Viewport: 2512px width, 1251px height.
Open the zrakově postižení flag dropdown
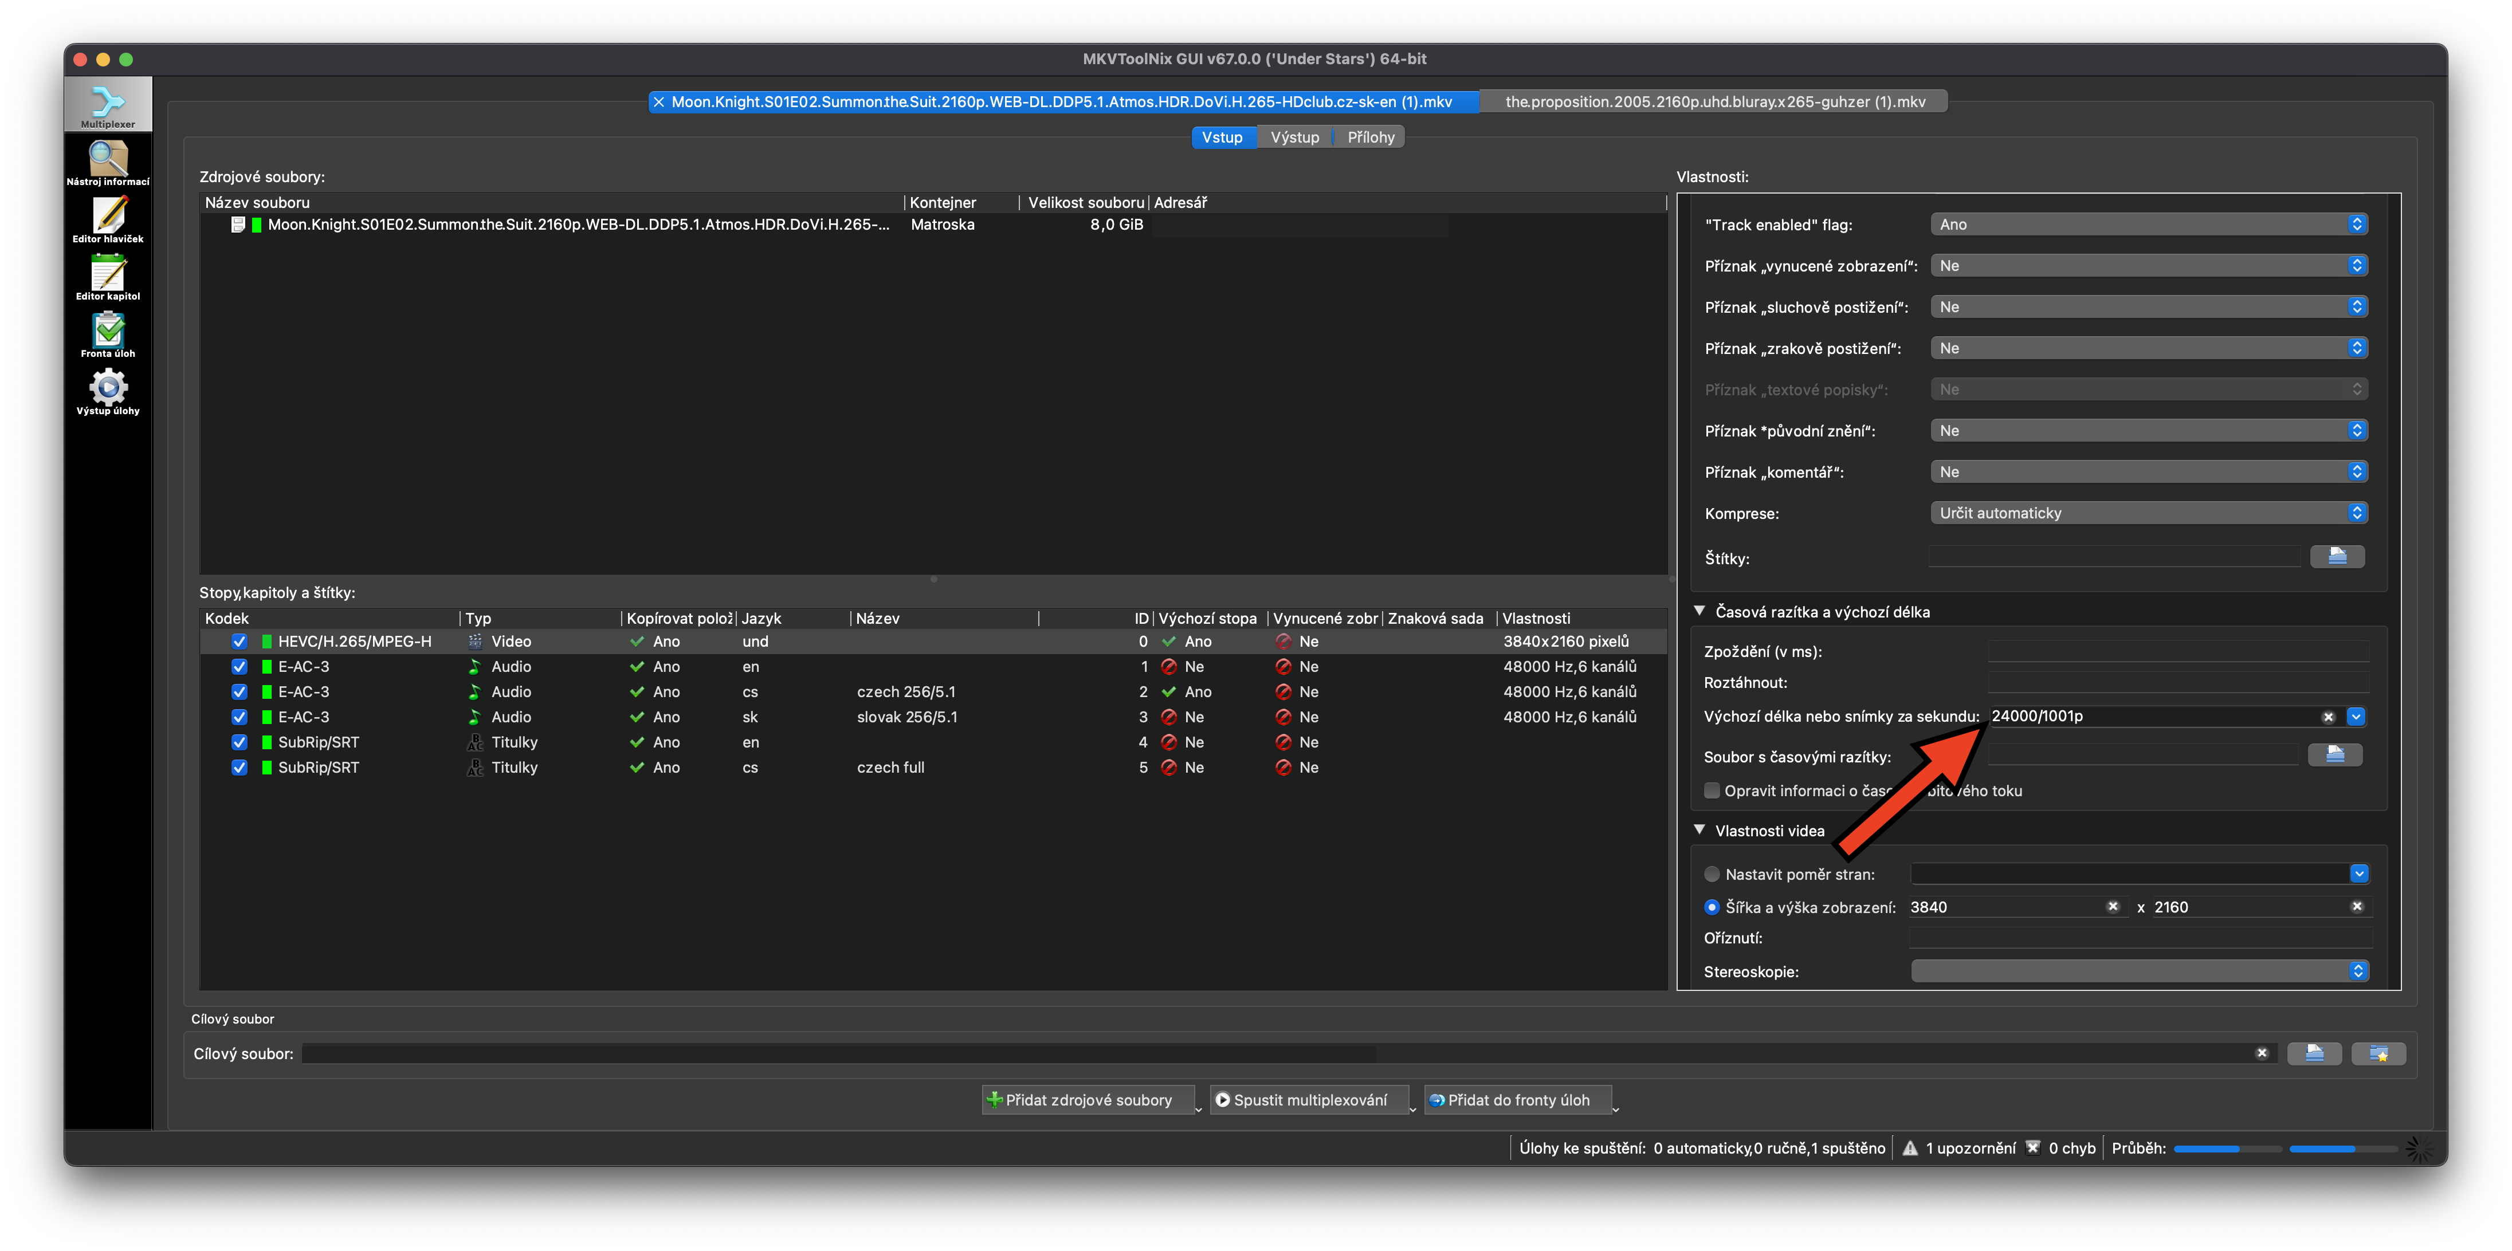click(2149, 348)
